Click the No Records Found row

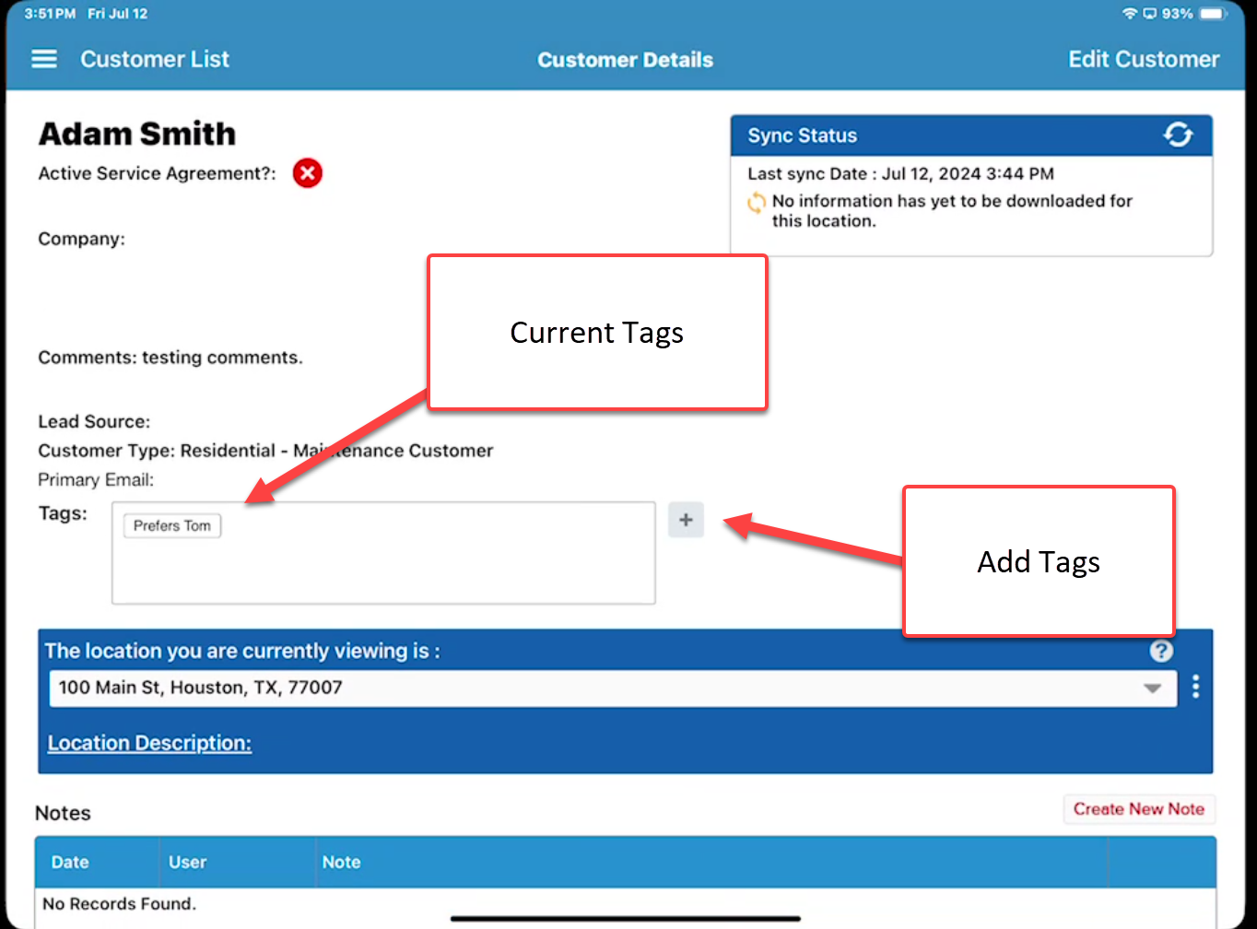[x=626, y=903]
